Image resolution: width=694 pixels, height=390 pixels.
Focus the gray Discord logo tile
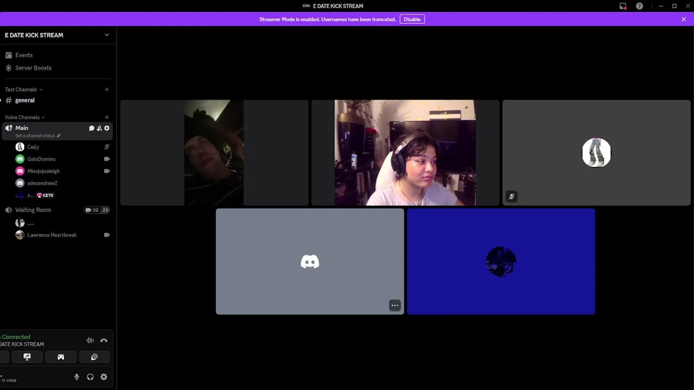310,262
